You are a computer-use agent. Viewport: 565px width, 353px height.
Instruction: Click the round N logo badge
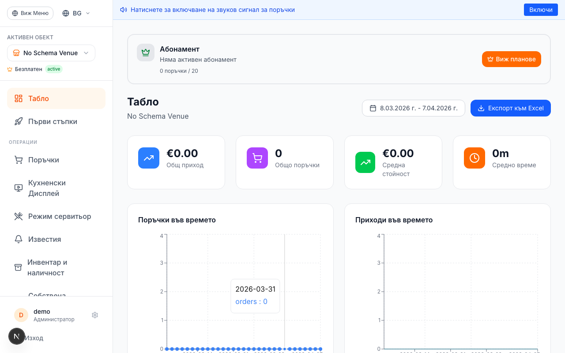[17, 337]
